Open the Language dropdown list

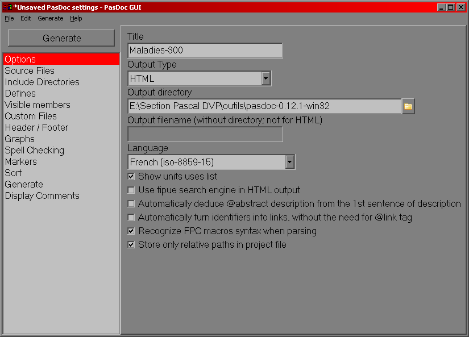[x=289, y=162]
